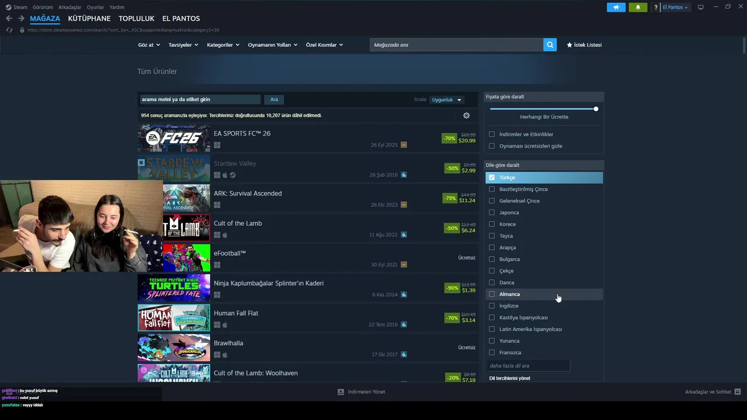Click review icon on Human Fall Flat row
This screenshot has width=747, height=420.
point(404,324)
